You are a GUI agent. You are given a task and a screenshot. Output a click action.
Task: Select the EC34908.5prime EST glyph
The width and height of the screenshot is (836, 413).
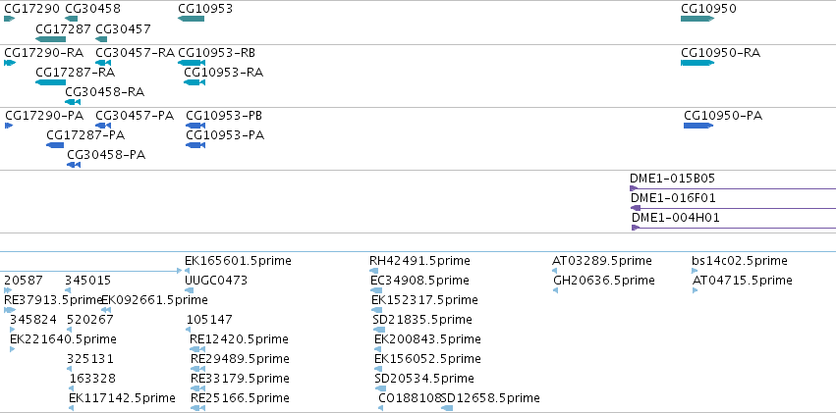tap(376, 290)
